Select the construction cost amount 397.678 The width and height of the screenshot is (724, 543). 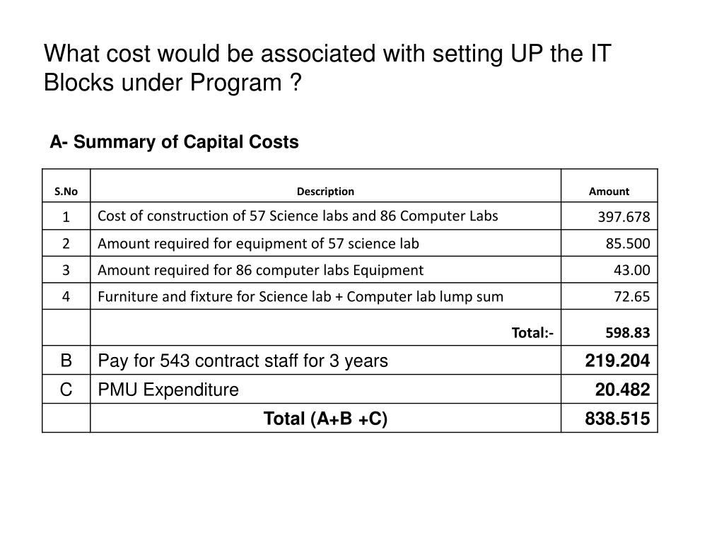point(624,216)
